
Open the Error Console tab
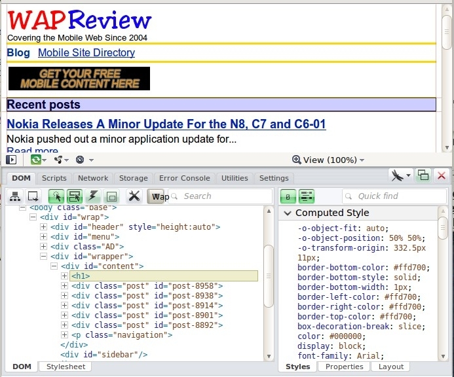185,178
